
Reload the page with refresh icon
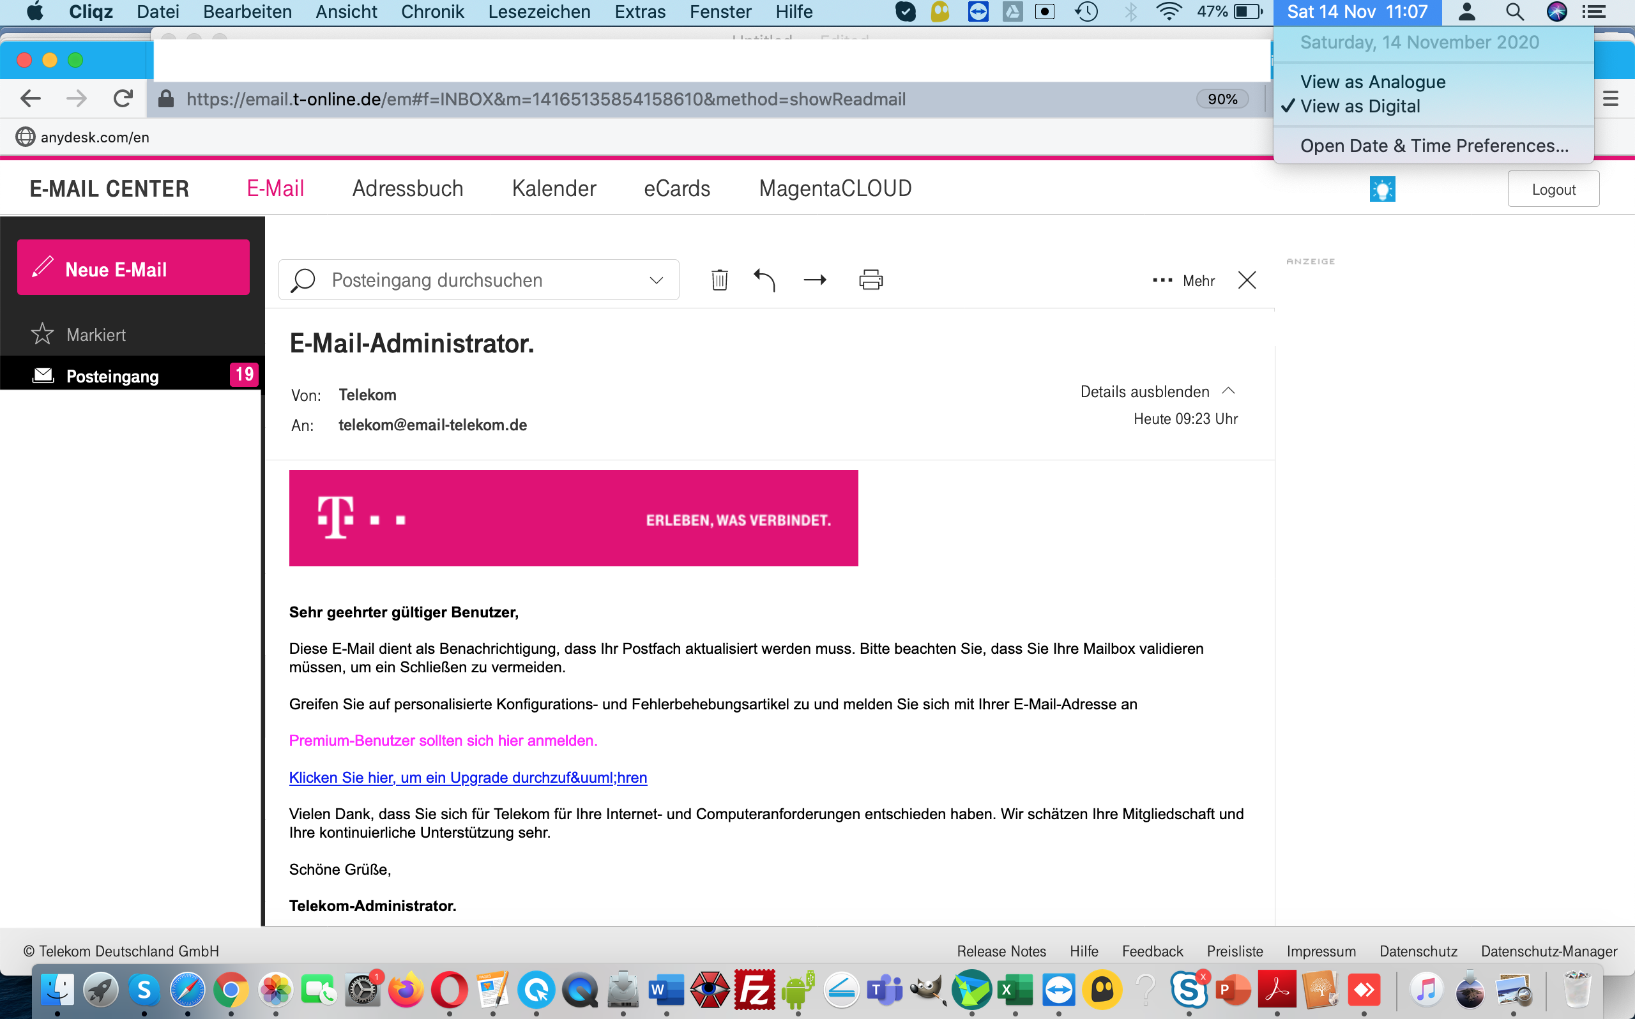pyautogui.click(x=123, y=99)
